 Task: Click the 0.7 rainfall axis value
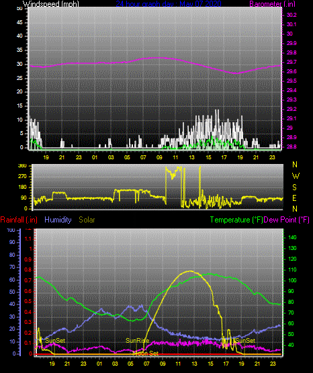pyautogui.click(x=28, y=281)
